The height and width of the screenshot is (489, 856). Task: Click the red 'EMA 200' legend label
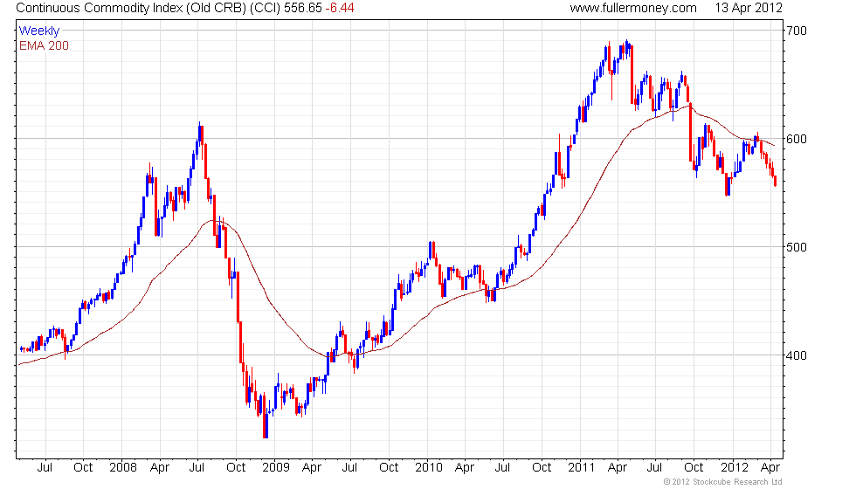point(44,45)
